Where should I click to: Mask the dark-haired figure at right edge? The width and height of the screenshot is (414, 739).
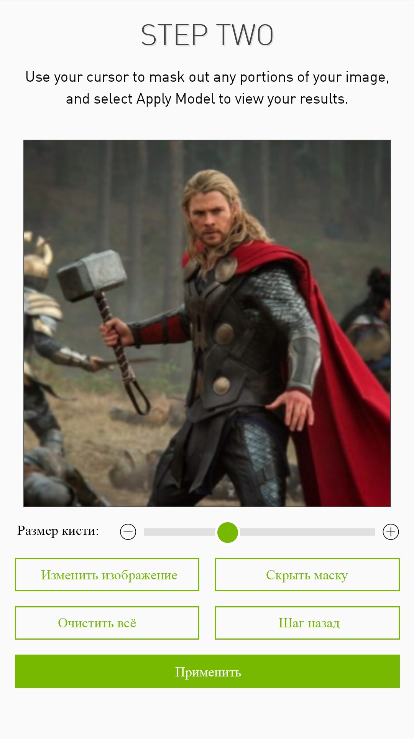click(370, 326)
